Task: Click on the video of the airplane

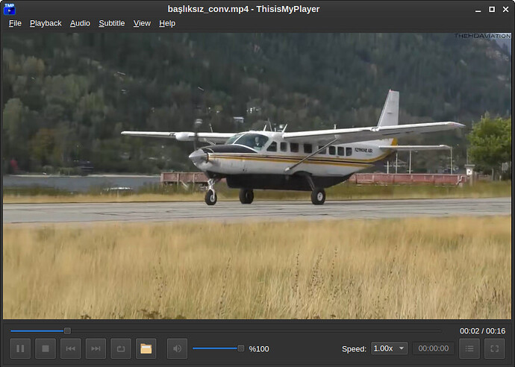Action: point(257,176)
